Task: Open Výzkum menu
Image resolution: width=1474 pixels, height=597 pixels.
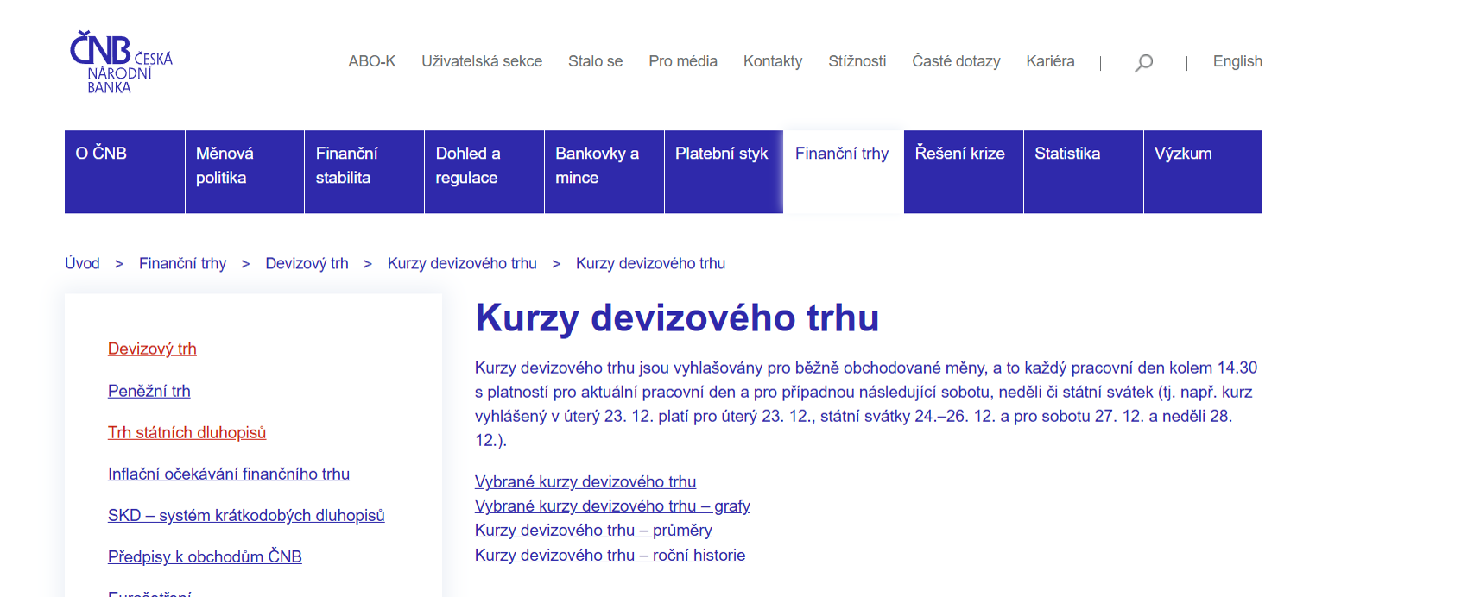Action: point(1203,172)
